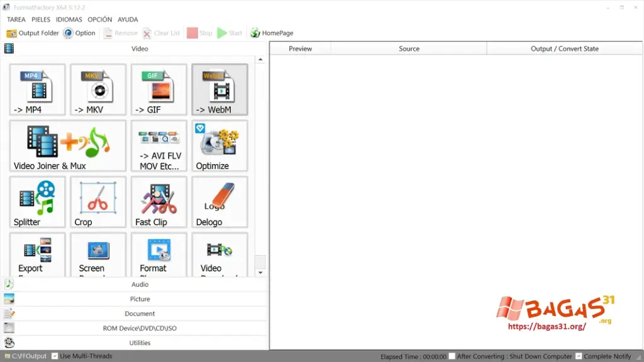
Task: Select the GIF conversion option
Action: tap(158, 89)
